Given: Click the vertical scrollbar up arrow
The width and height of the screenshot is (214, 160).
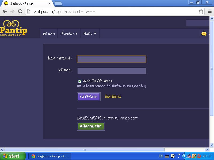Looking at the screenshot, I should pos(212,18).
